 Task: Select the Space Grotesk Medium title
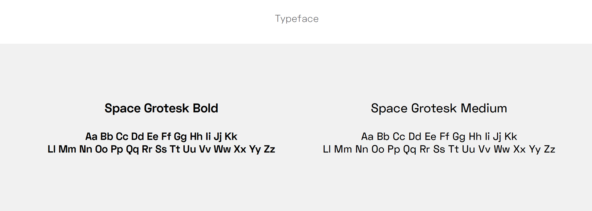[439, 108]
